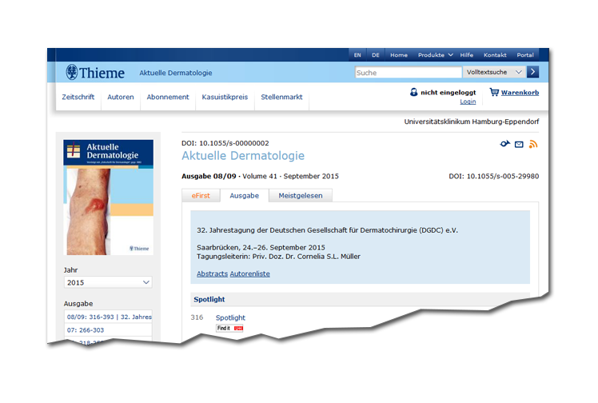Switch to the Meistgelesen tab
The image size is (598, 403).
pyautogui.click(x=301, y=196)
